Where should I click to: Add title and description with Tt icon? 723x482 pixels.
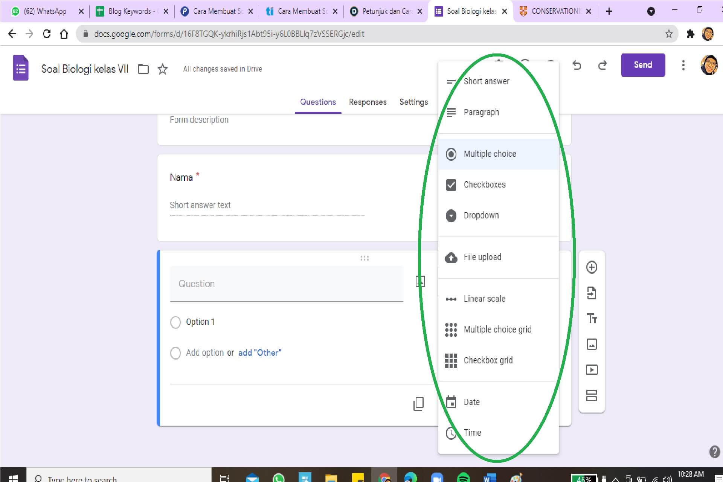pyautogui.click(x=592, y=319)
